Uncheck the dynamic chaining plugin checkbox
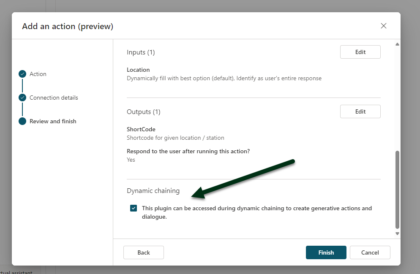The width and height of the screenshot is (420, 274). click(134, 208)
